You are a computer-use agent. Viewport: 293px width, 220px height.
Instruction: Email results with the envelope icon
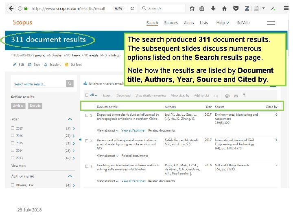236,96
